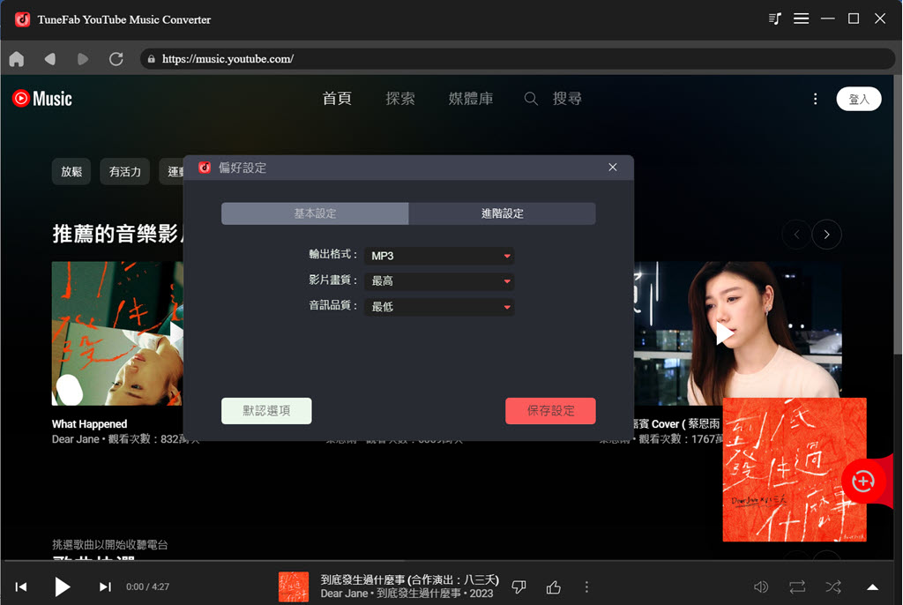The image size is (903, 605).
Task: Skip to the next track
Action: point(105,586)
